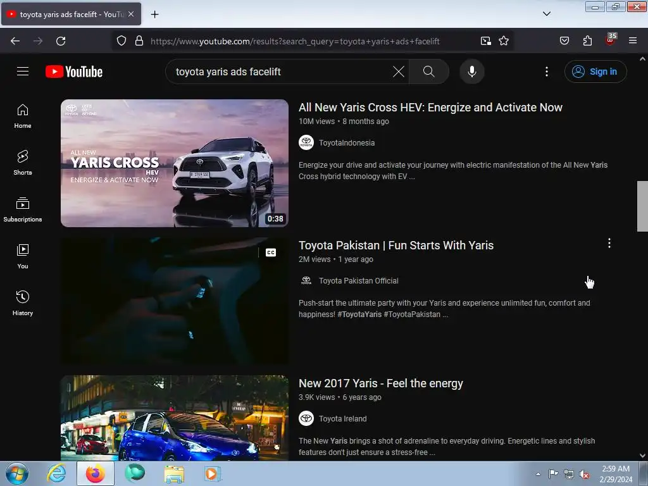Go back with the browser back arrow

click(x=15, y=41)
